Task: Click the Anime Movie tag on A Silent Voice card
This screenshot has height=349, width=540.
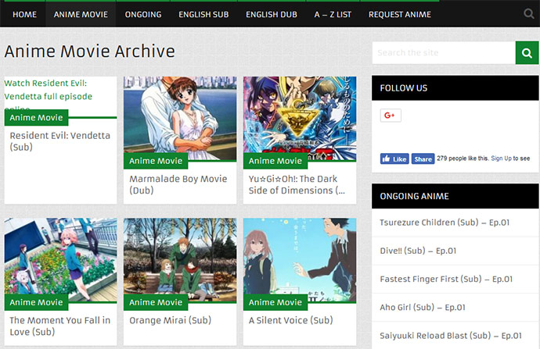Action: coord(275,302)
